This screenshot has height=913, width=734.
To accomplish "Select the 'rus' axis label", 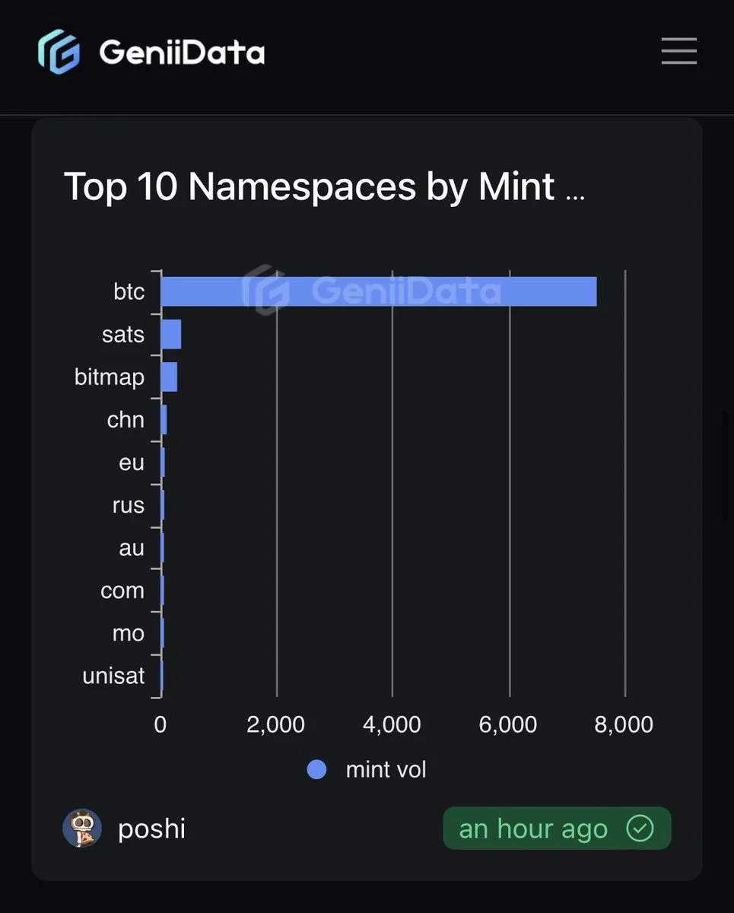I will click(129, 504).
